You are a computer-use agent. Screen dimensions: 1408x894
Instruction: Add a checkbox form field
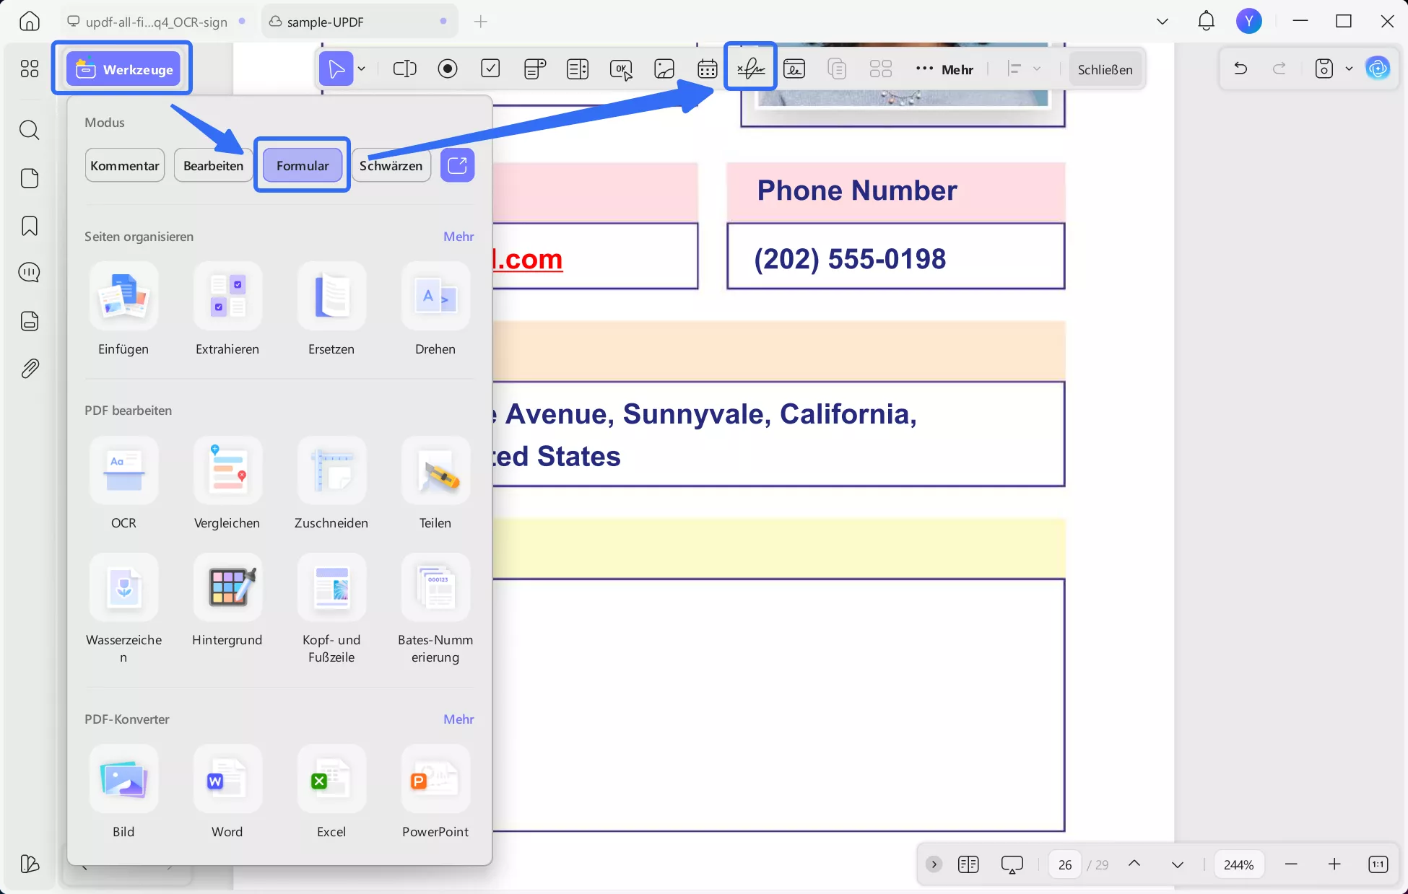click(490, 69)
